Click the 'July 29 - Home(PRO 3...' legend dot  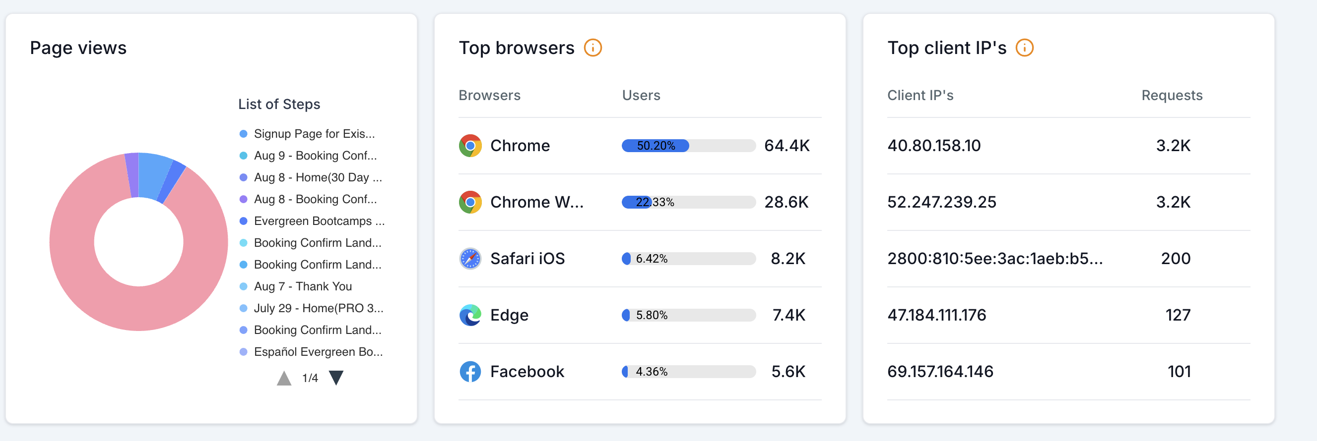tap(243, 308)
